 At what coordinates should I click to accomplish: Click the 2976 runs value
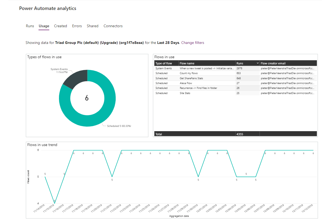point(239,68)
